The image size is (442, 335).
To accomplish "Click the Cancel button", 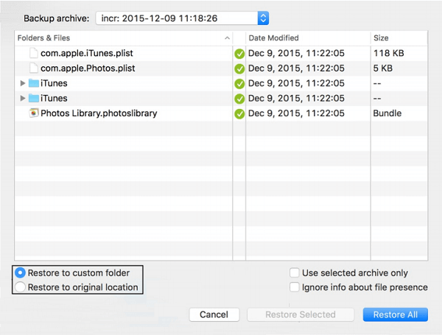I will coord(214,314).
